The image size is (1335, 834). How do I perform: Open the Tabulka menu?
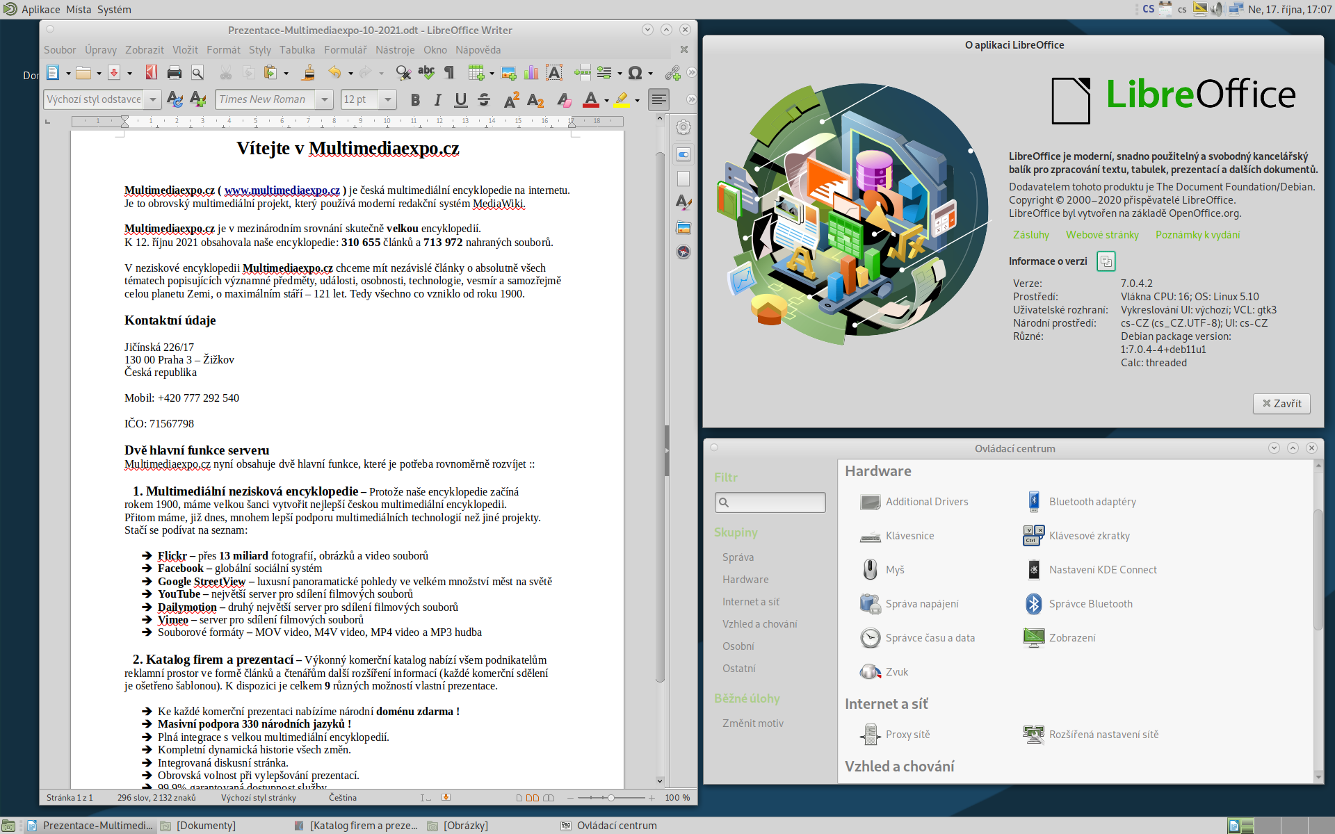point(297,50)
